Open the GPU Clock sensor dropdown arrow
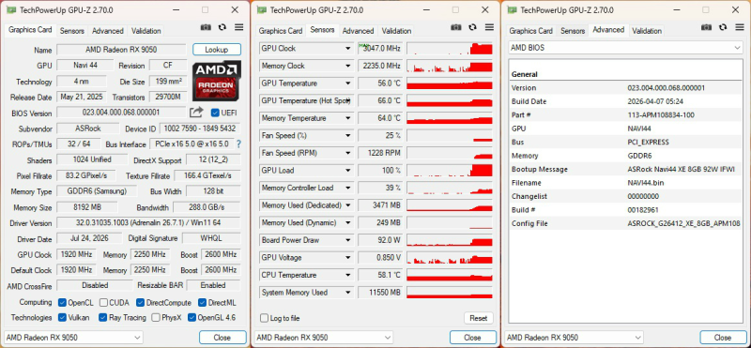This screenshot has width=751, height=348. click(348, 49)
